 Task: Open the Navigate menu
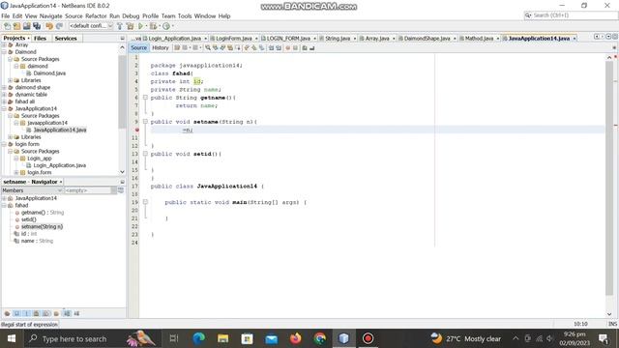pos(50,16)
